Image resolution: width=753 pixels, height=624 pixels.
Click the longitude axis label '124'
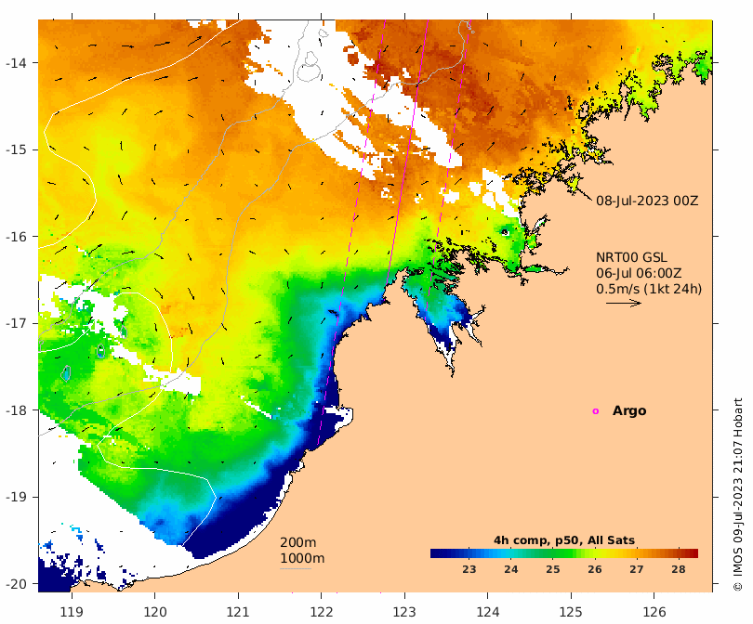pyautogui.click(x=488, y=612)
